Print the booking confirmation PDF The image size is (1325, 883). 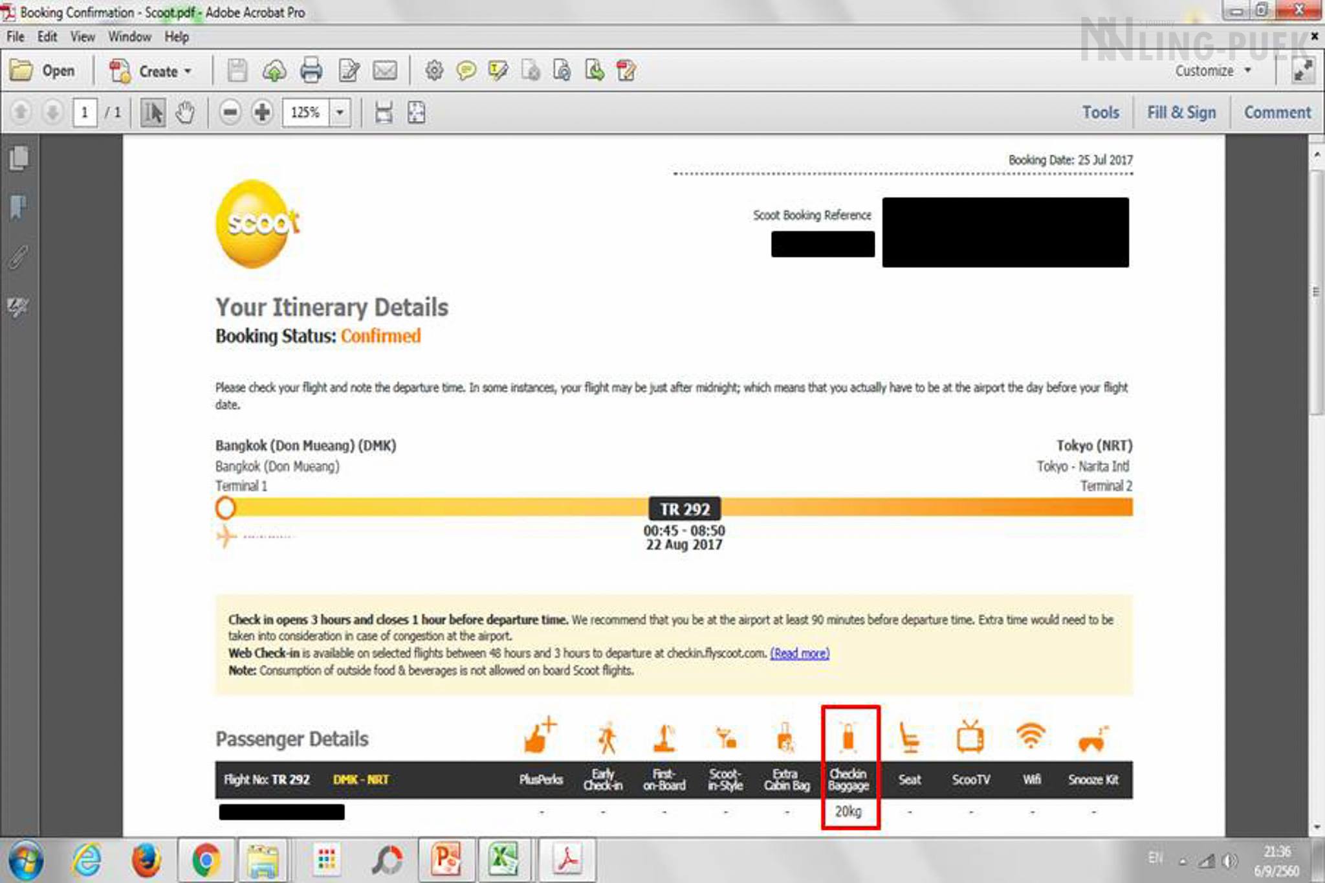pyautogui.click(x=311, y=71)
